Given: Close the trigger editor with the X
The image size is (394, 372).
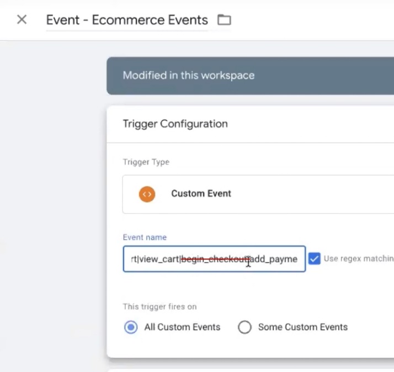Looking at the screenshot, I should pyautogui.click(x=22, y=20).
